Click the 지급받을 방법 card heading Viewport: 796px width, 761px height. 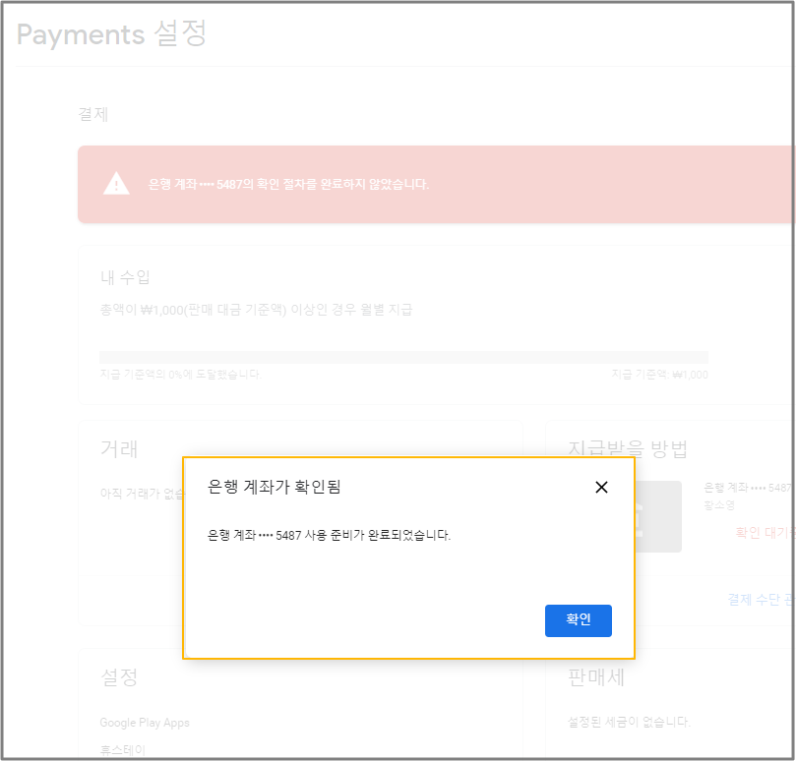(628, 449)
